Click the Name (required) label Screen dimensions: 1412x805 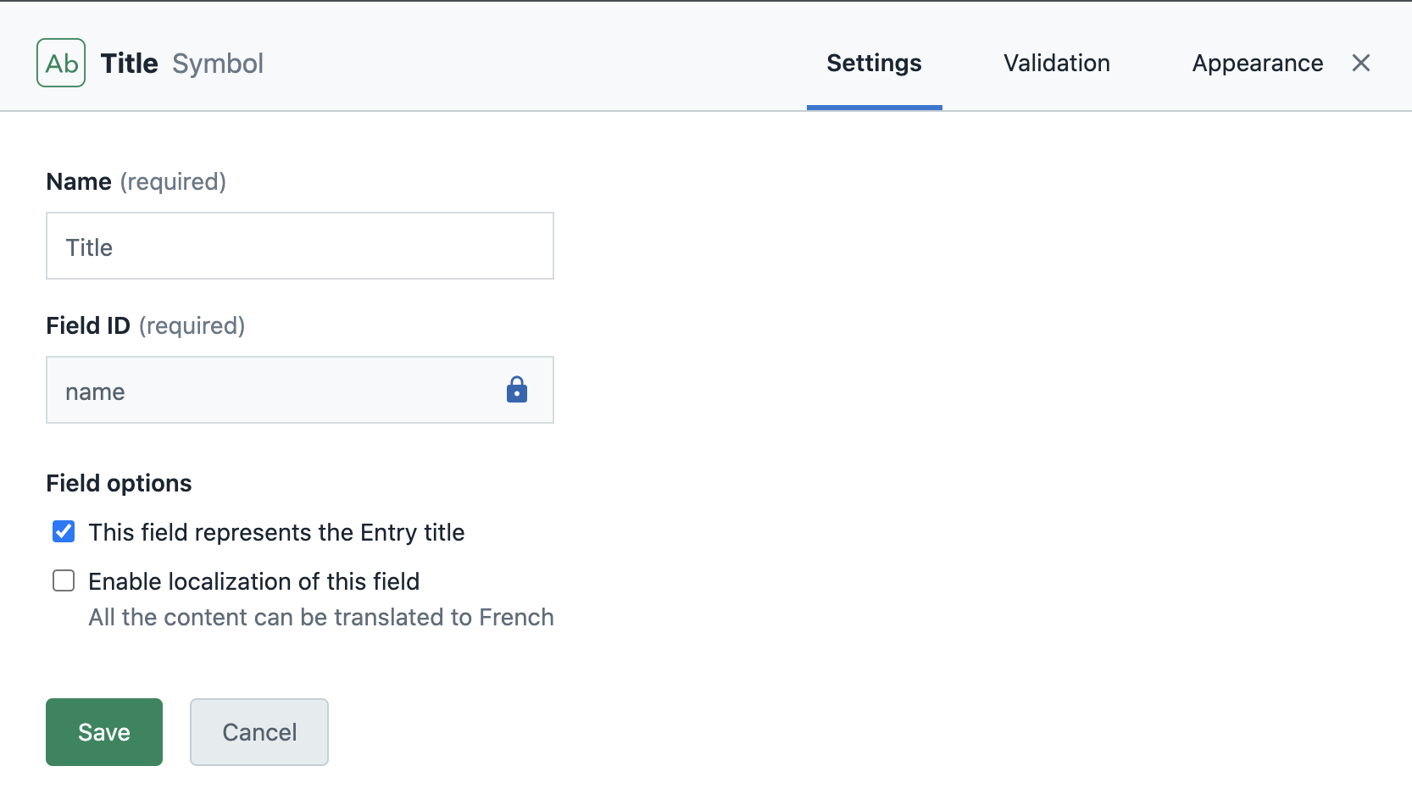(136, 181)
